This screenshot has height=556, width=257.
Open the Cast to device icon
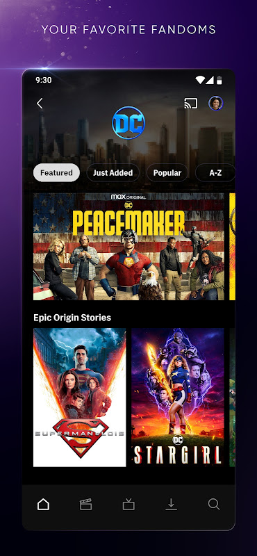(191, 103)
